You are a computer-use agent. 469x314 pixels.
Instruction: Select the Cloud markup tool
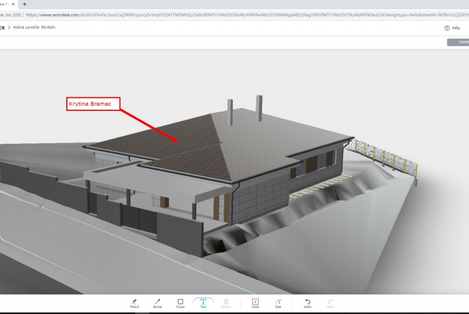[181, 303]
